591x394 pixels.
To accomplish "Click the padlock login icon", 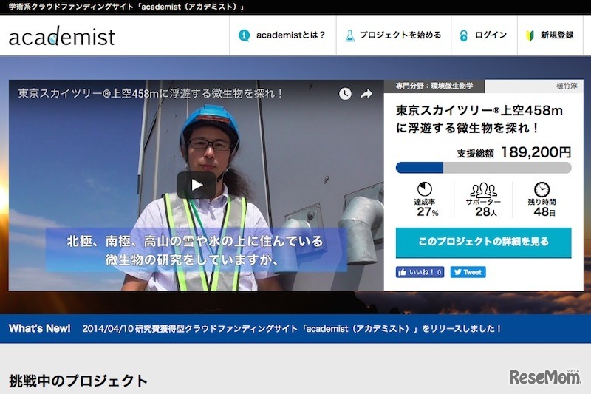I will coord(464,35).
